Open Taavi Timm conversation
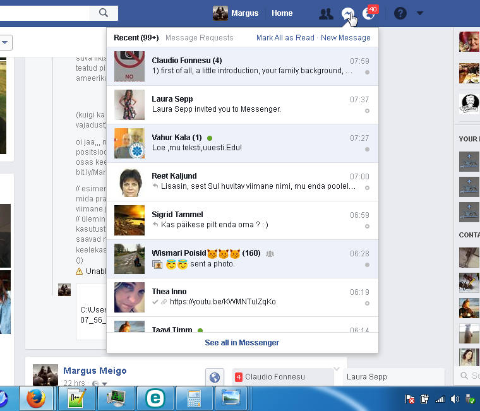 (x=243, y=325)
